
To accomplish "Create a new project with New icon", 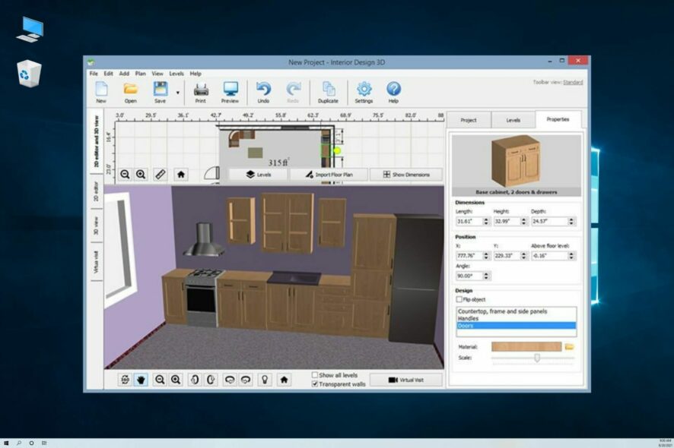I will coord(101,92).
